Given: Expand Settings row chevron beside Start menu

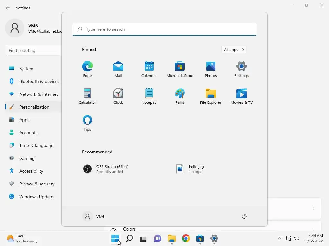Looking at the screenshot, I should [x=313, y=208].
